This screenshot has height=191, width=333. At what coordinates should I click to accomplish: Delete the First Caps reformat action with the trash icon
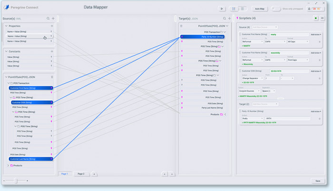point(319,60)
